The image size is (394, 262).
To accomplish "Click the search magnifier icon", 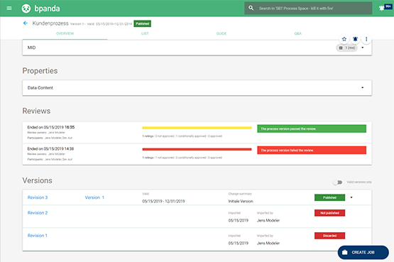I will [x=251, y=8].
